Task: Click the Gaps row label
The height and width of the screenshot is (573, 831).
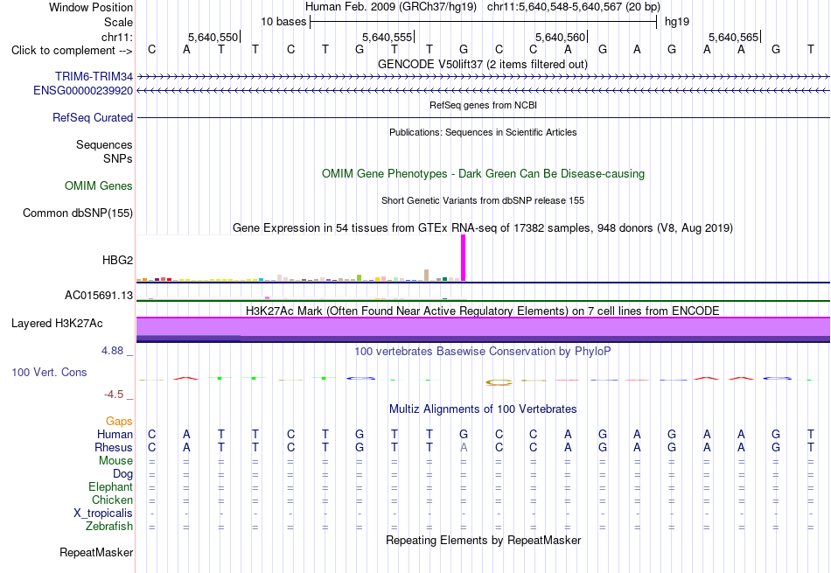Action: 119,421
